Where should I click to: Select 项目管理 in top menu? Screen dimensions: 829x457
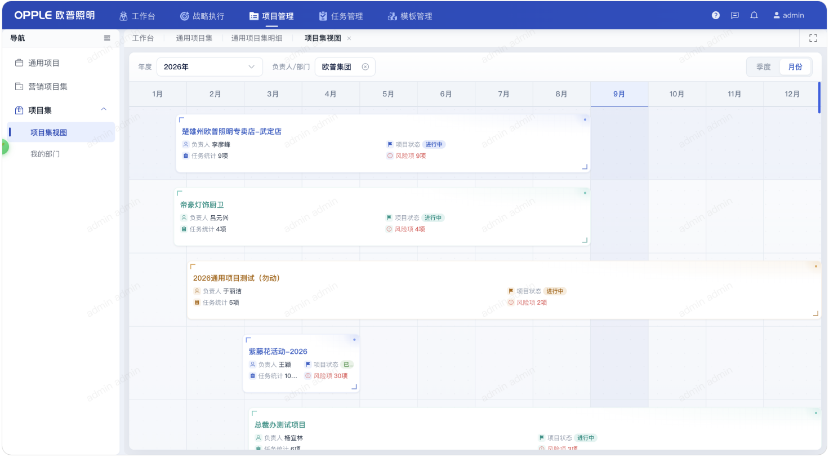click(x=271, y=16)
